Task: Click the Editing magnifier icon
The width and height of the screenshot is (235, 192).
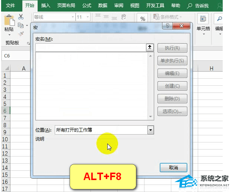Action: pos(219,19)
